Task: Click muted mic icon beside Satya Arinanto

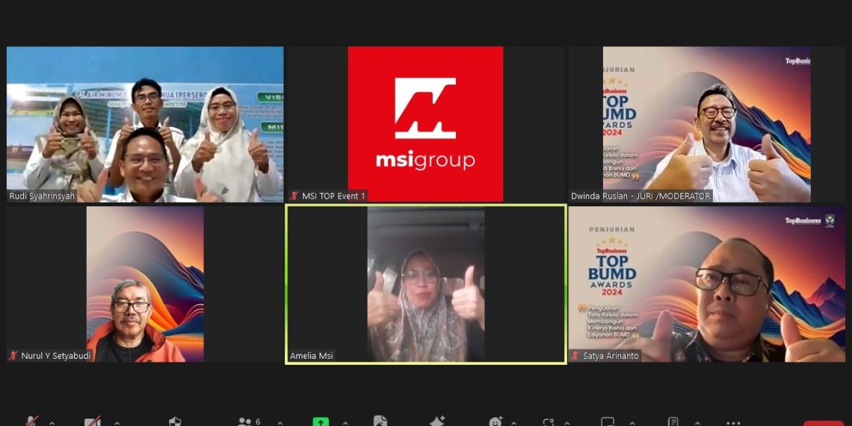Action: [x=575, y=356]
